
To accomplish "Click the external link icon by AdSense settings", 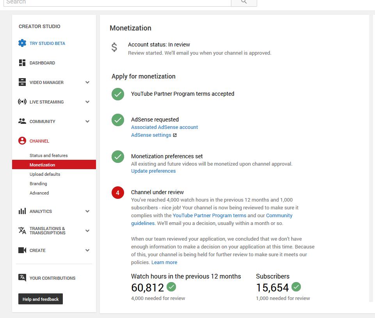I will (175, 135).
